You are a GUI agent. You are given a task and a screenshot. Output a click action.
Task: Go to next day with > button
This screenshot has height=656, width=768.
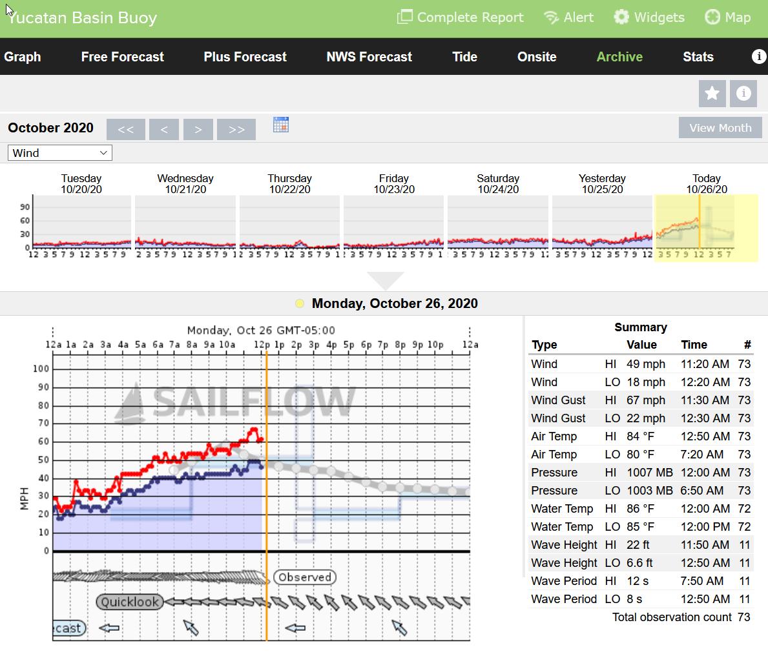pyautogui.click(x=198, y=129)
